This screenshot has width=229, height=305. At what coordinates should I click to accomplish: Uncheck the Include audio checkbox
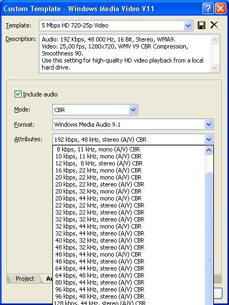click(x=18, y=94)
